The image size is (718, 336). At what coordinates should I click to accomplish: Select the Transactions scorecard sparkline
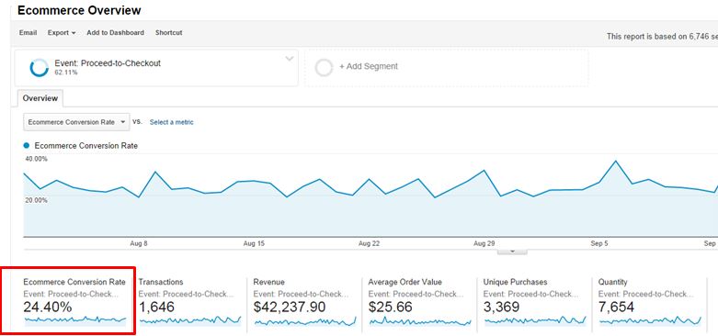tap(190, 320)
